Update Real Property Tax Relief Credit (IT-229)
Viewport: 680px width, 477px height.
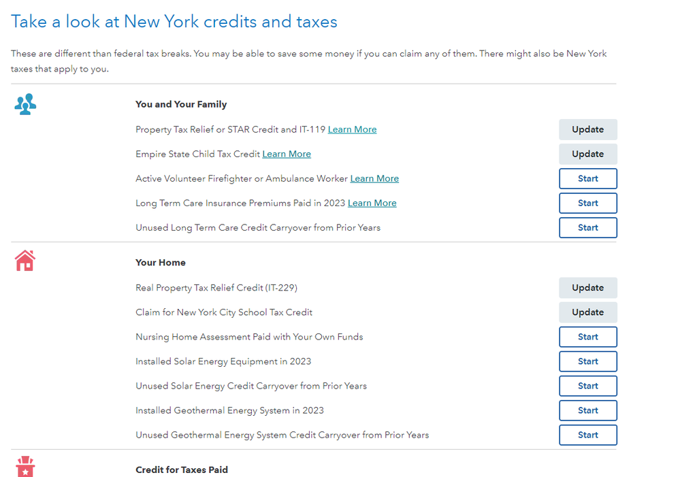pos(587,288)
